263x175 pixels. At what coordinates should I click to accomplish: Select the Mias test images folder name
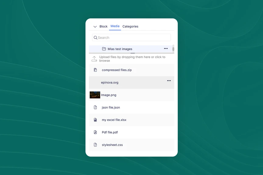click(120, 49)
